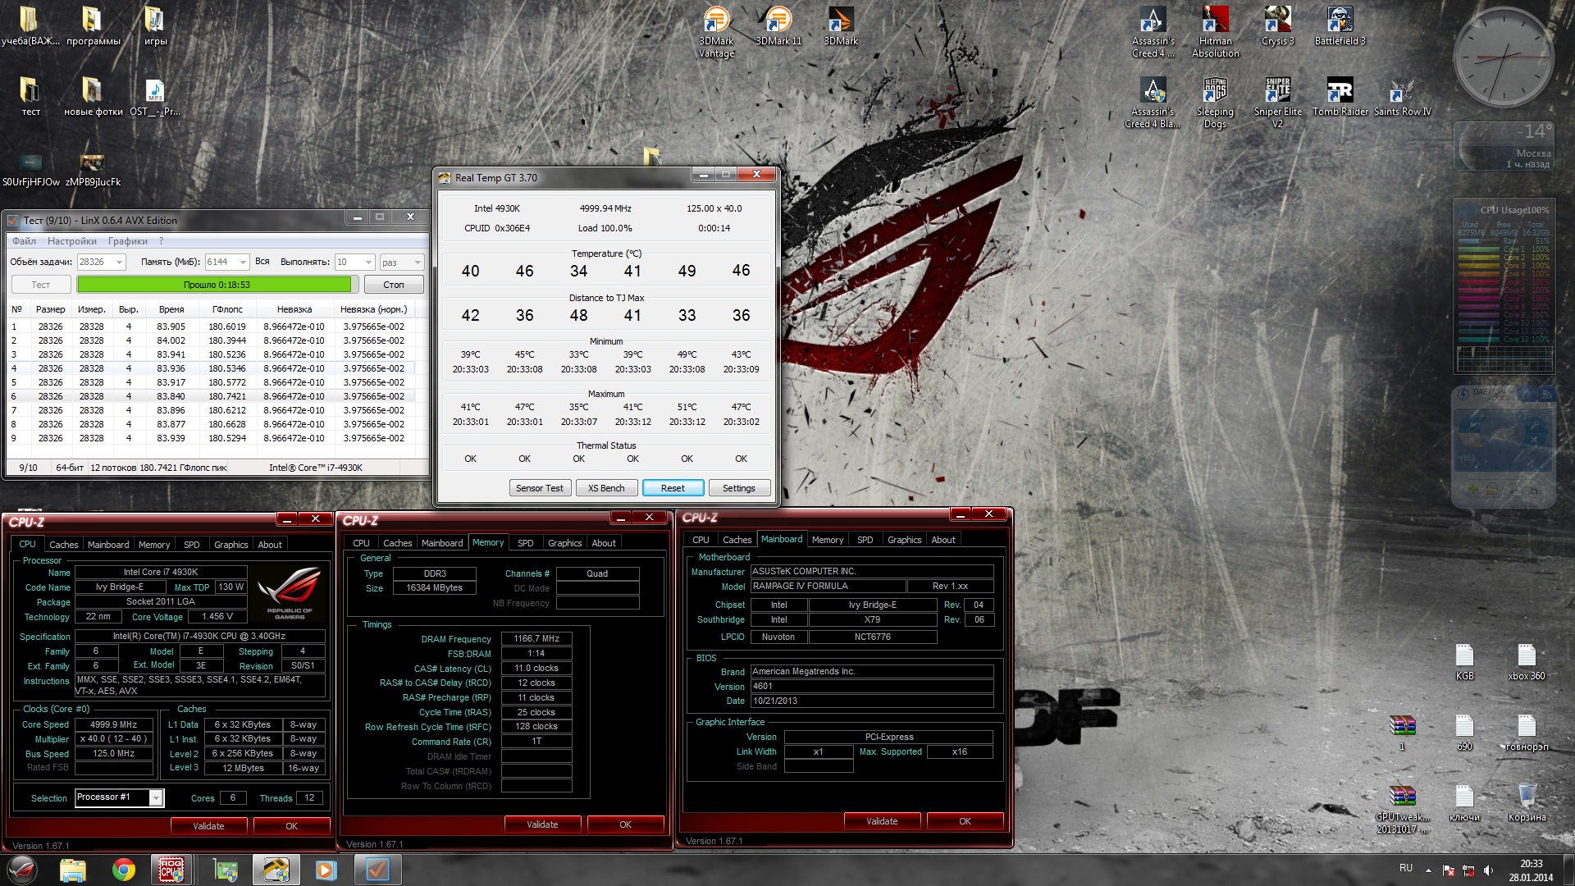
Task: Open the ROG Start orb button
Action: click(22, 869)
